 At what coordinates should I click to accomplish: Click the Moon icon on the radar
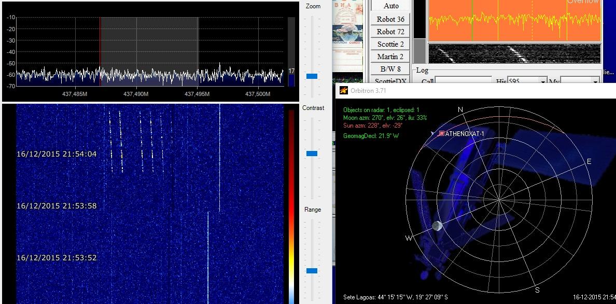pos(438,226)
